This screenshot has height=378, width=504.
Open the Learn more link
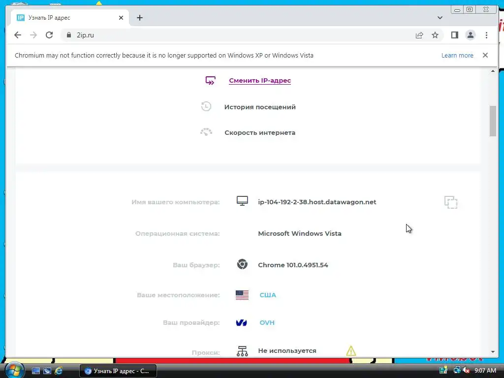[x=457, y=55]
